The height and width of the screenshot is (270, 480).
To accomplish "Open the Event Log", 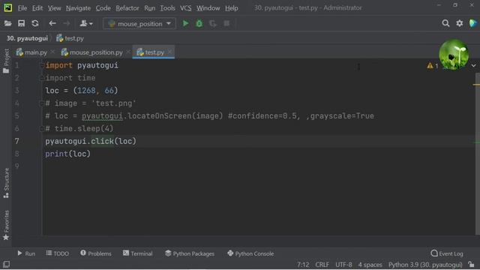I will (447, 253).
